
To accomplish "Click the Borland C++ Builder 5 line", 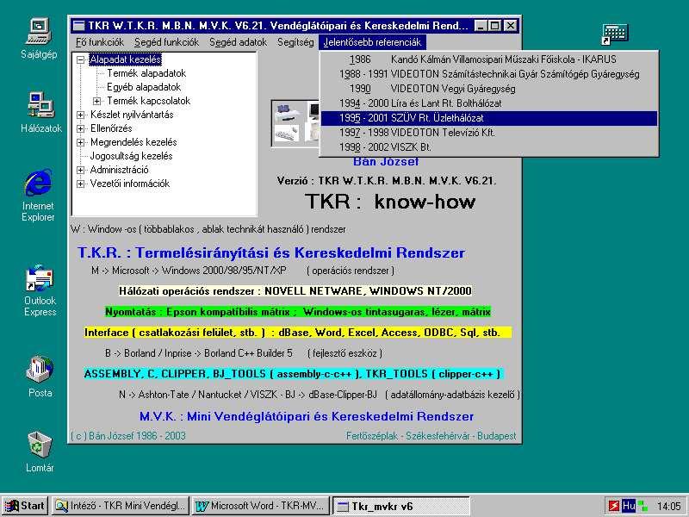I will [244, 353].
